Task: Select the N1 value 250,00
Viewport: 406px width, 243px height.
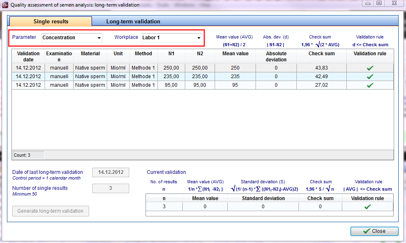Action: (x=171, y=68)
